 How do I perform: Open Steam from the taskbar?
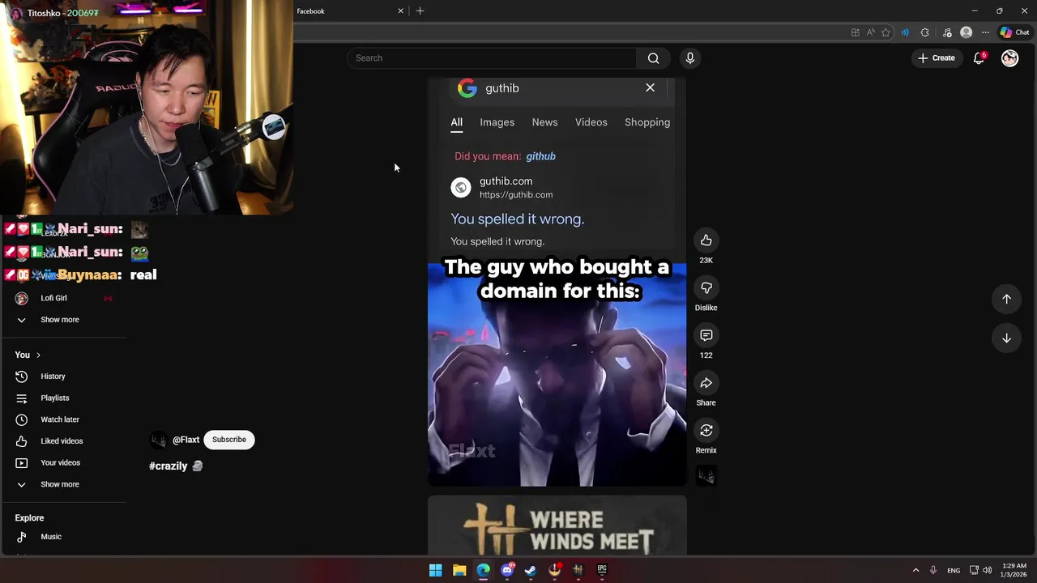coord(531,570)
